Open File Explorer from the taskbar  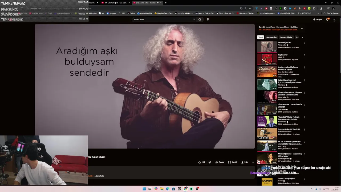pyautogui.click(x=162, y=189)
